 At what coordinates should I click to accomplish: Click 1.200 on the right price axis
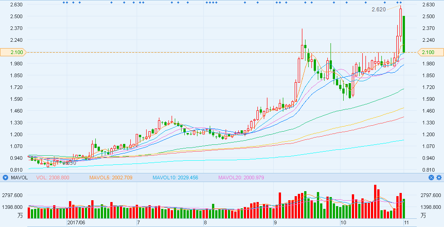click(428, 134)
